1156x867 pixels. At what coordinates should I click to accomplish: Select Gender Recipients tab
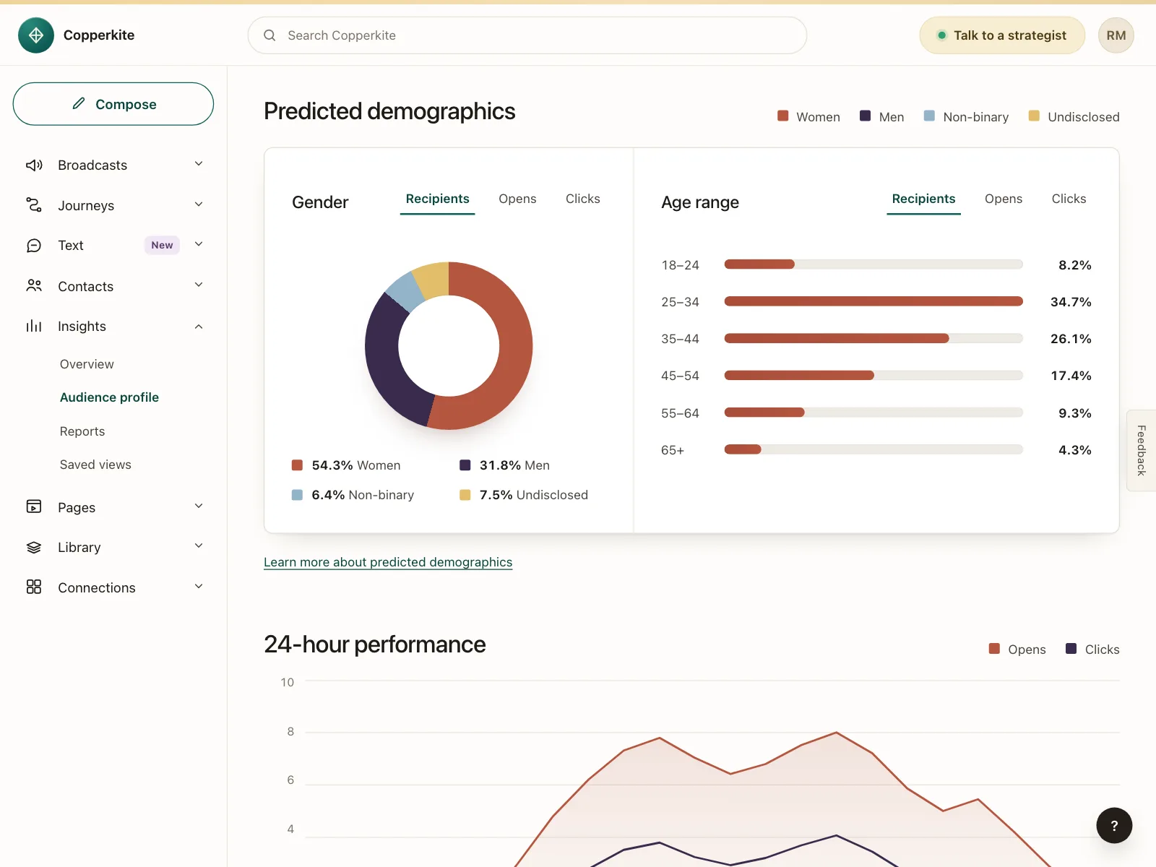(x=437, y=199)
